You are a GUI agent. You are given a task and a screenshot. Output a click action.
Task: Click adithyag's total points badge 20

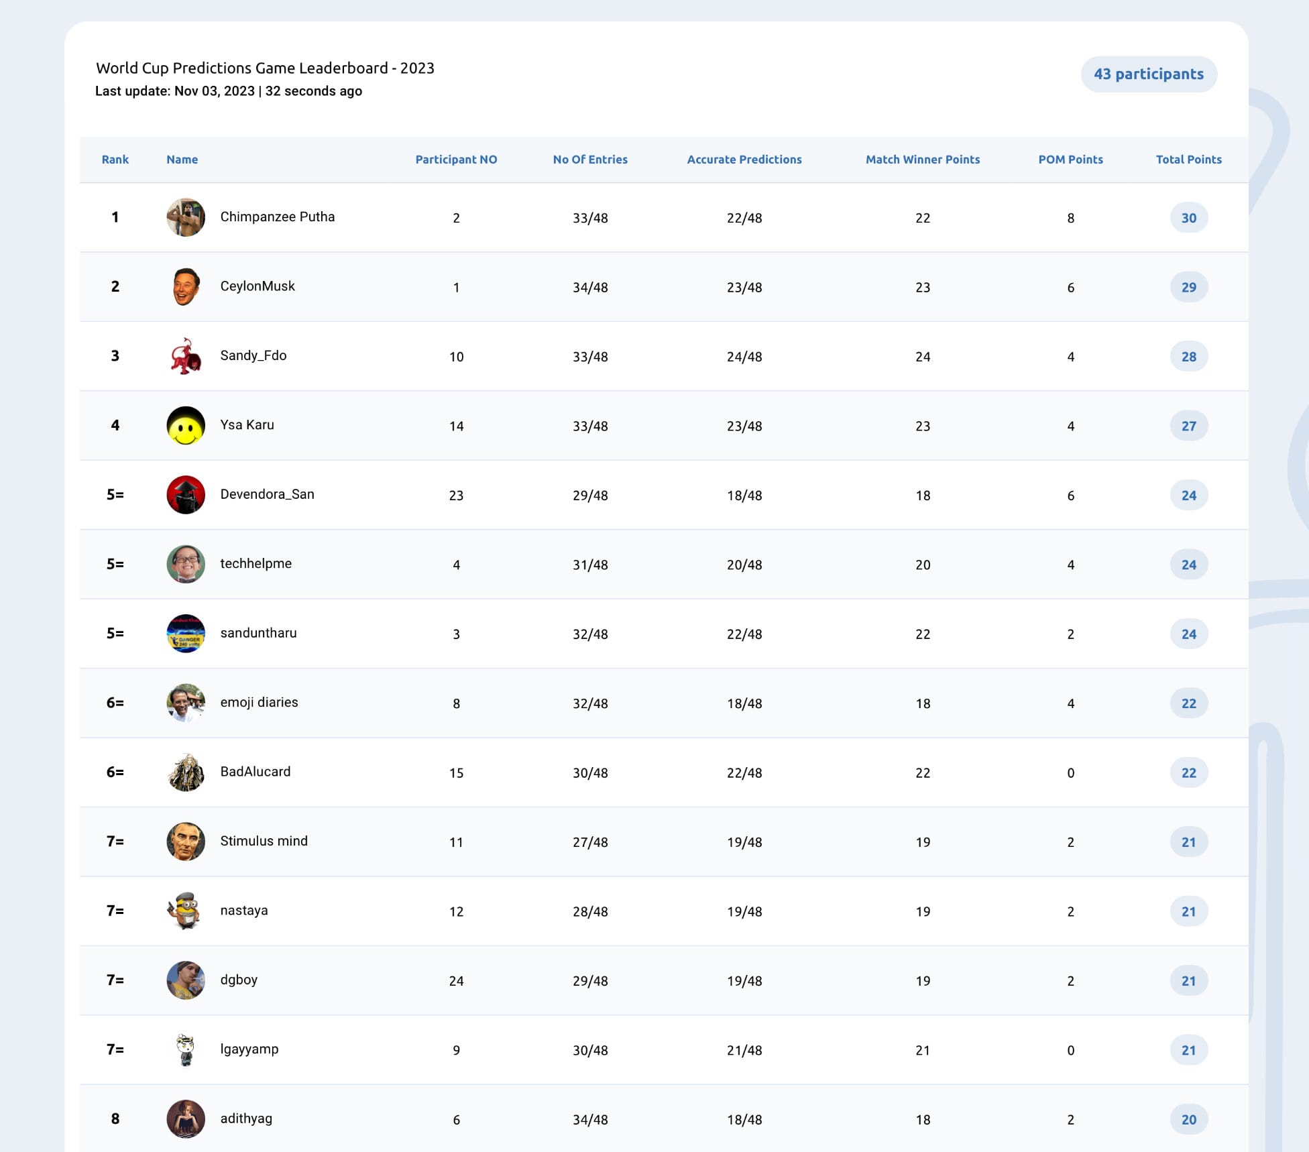pos(1188,1120)
